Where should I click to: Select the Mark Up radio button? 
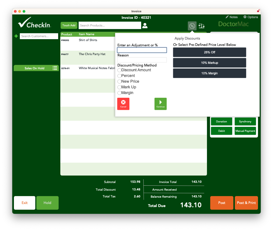click(119, 87)
